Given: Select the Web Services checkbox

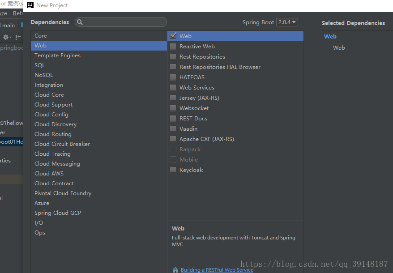Looking at the screenshot, I should [173, 87].
